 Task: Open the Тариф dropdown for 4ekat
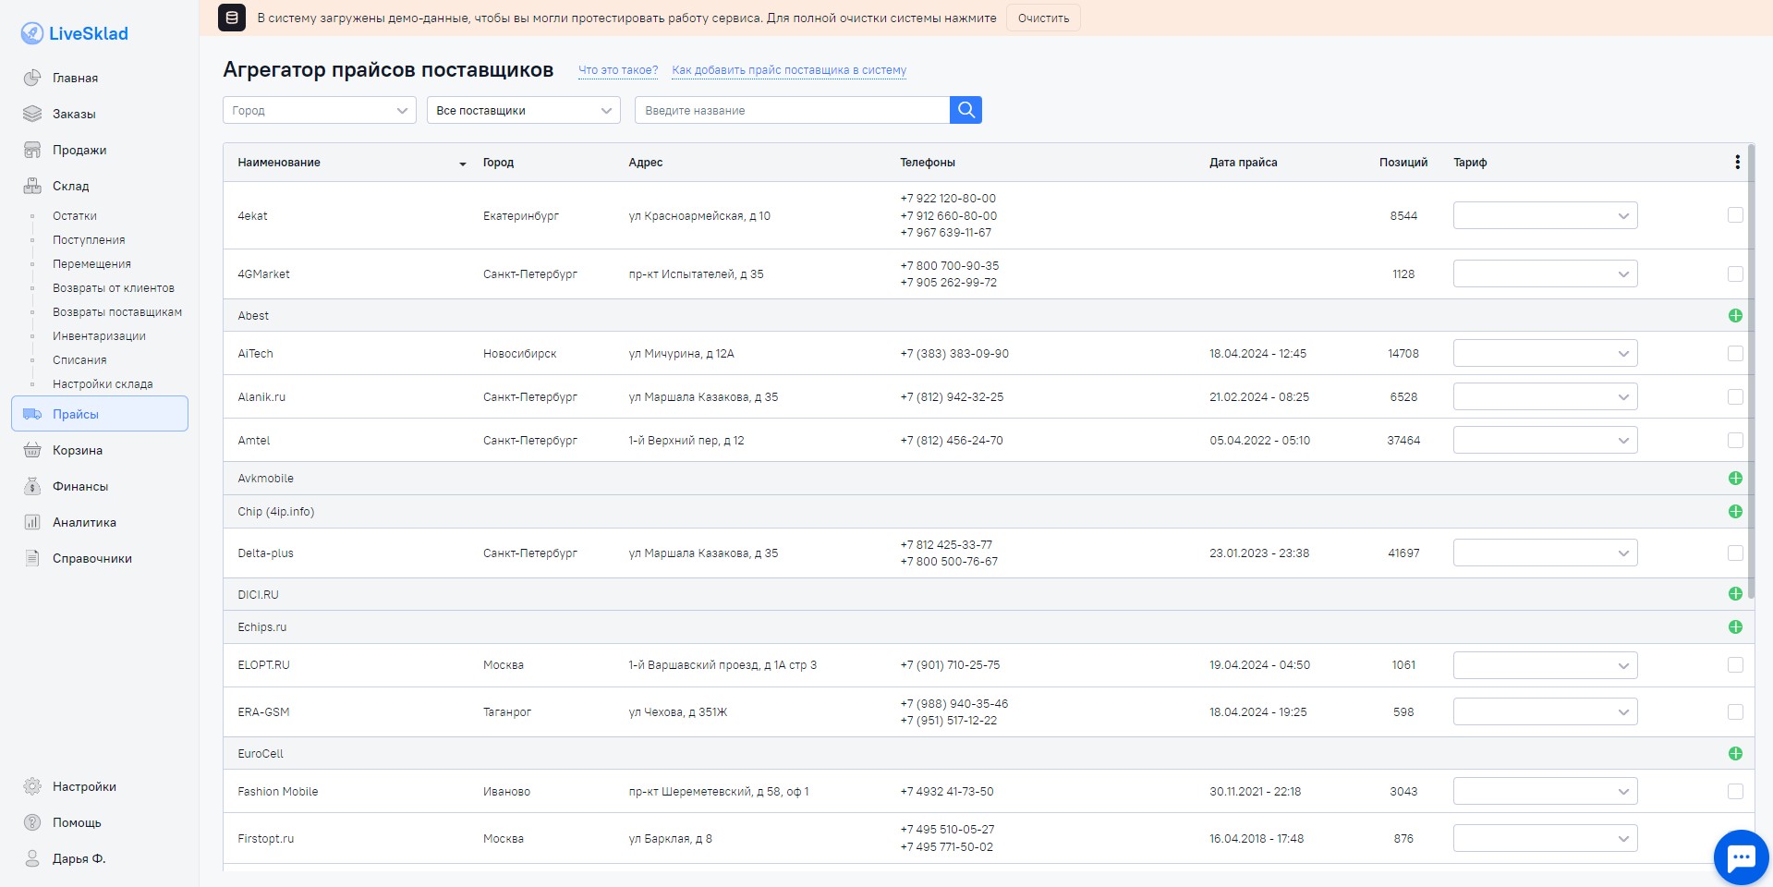pyautogui.click(x=1545, y=215)
